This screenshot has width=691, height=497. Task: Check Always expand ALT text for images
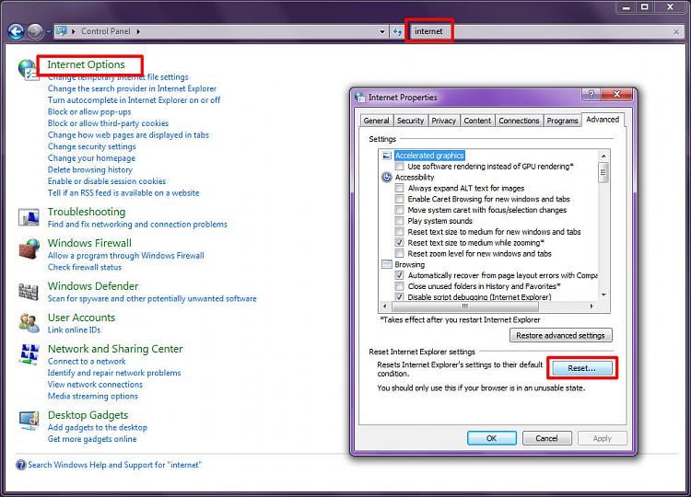pos(399,188)
